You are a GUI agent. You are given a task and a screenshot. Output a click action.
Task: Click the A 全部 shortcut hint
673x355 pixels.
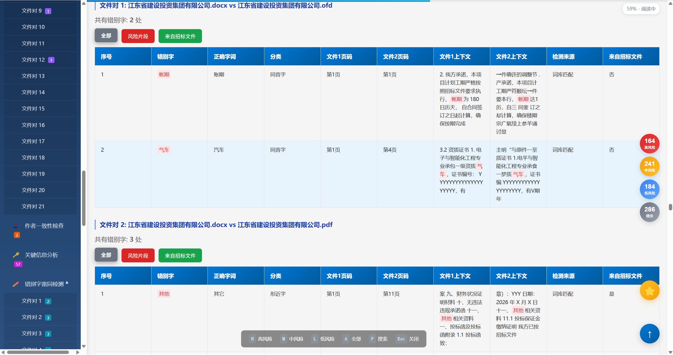click(x=352, y=339)
